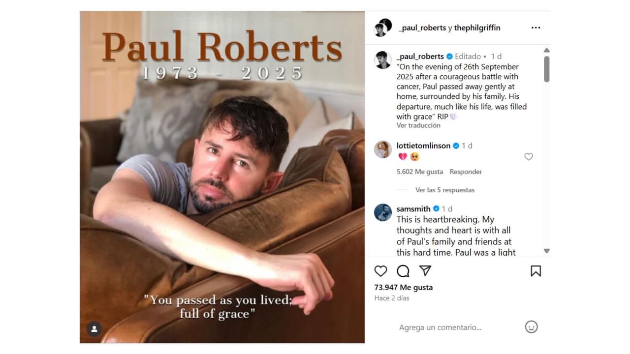Open samsmith profile picture
Screen dimensions: 630x354
click(383, 212)
